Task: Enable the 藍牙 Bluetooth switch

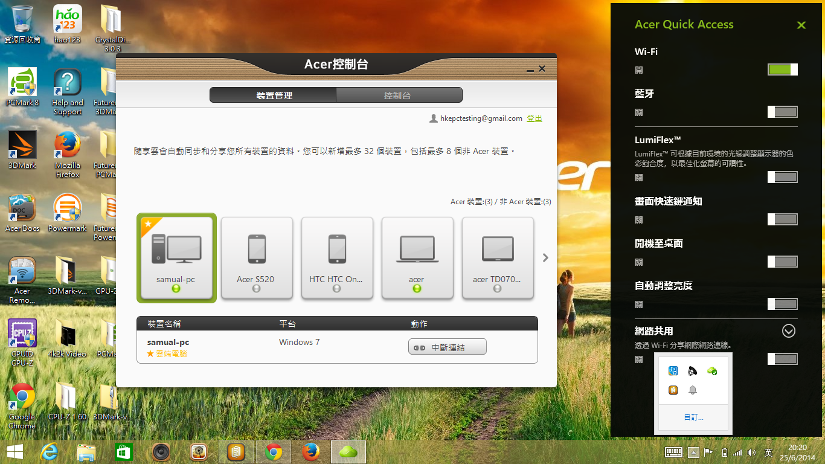Action: [x=782, y=111]
